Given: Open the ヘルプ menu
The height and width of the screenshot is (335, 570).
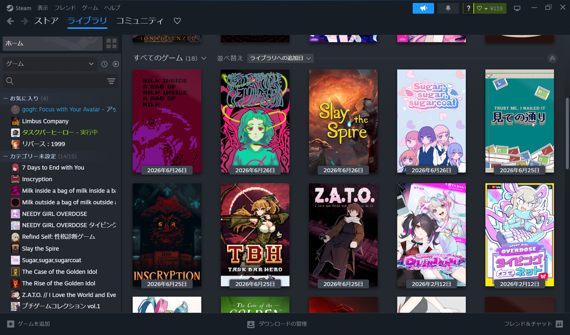Looking at the screenshot, I should 112,8.
